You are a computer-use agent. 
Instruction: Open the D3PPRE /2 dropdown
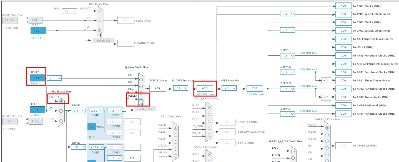[x=287, y=114]
